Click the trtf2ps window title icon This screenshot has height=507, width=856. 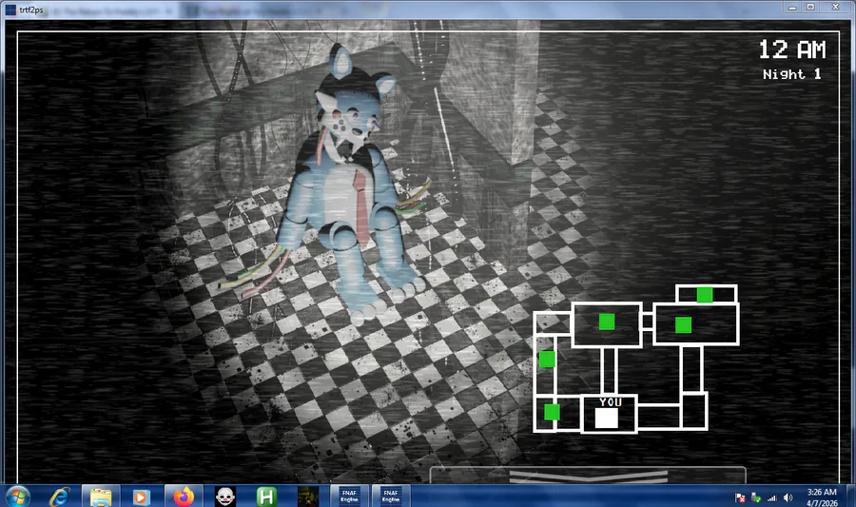point(10,10)
